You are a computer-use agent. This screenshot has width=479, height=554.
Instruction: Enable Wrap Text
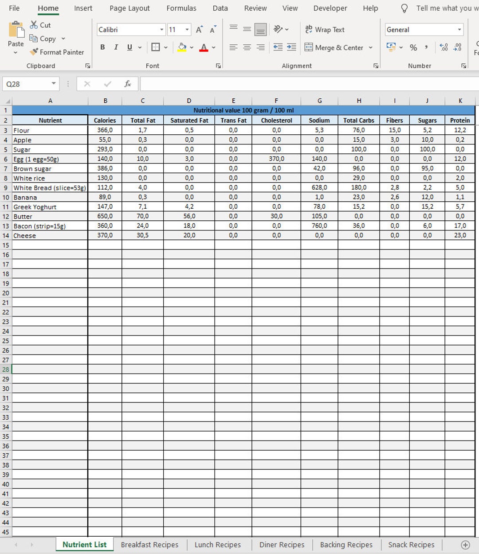point(325,29)
